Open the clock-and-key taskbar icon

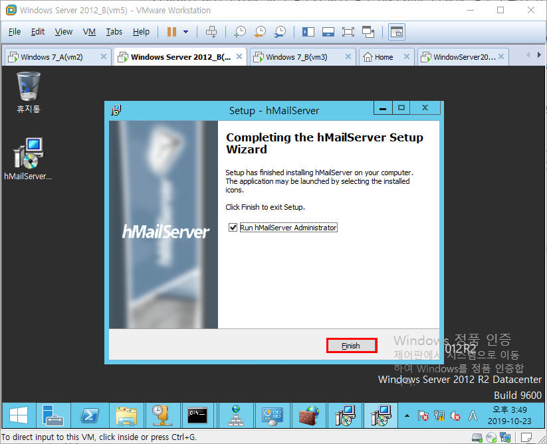click(162, 415)
